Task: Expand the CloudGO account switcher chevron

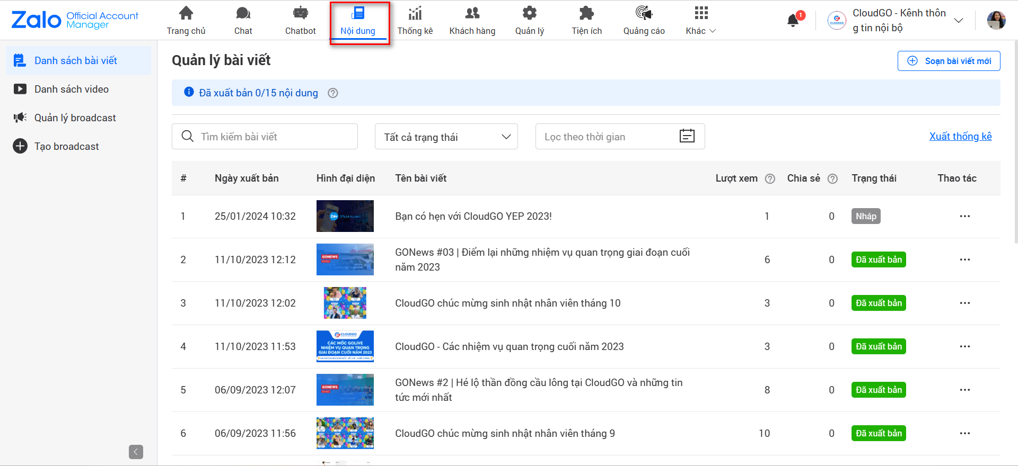Action: pos(959,21)
